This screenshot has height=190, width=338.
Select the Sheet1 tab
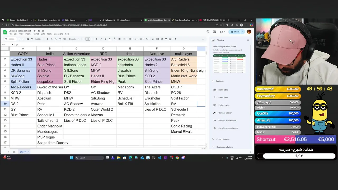click(x=24, y=152)
